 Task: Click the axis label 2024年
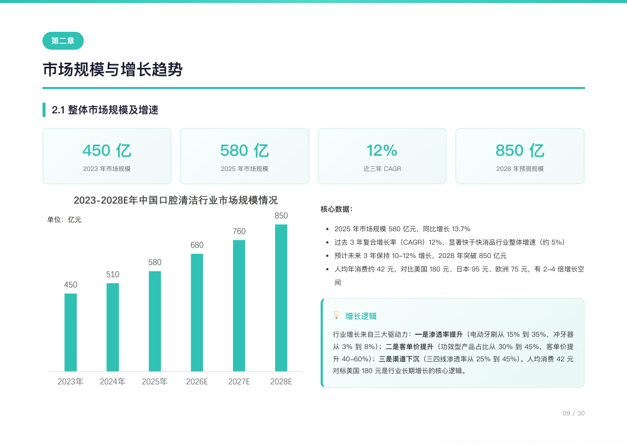[x=113, y=381]
